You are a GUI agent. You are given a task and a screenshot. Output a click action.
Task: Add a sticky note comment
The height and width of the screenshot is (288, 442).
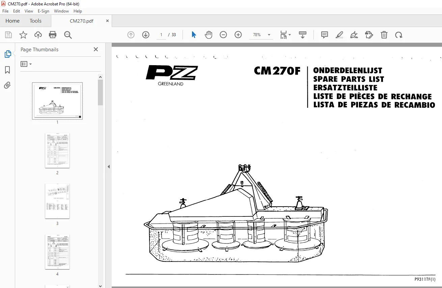tap(325, 35)
